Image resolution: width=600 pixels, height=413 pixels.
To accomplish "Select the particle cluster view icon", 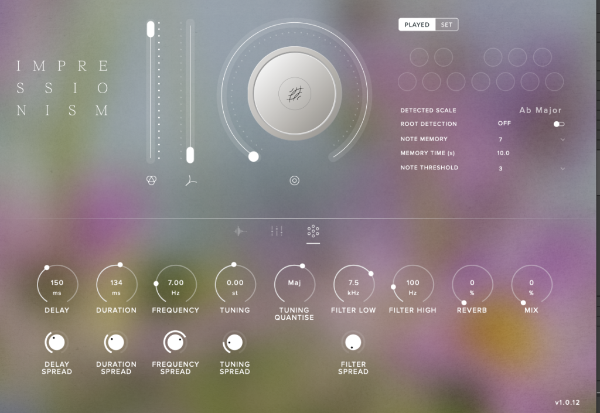I will tap(313, 231).
